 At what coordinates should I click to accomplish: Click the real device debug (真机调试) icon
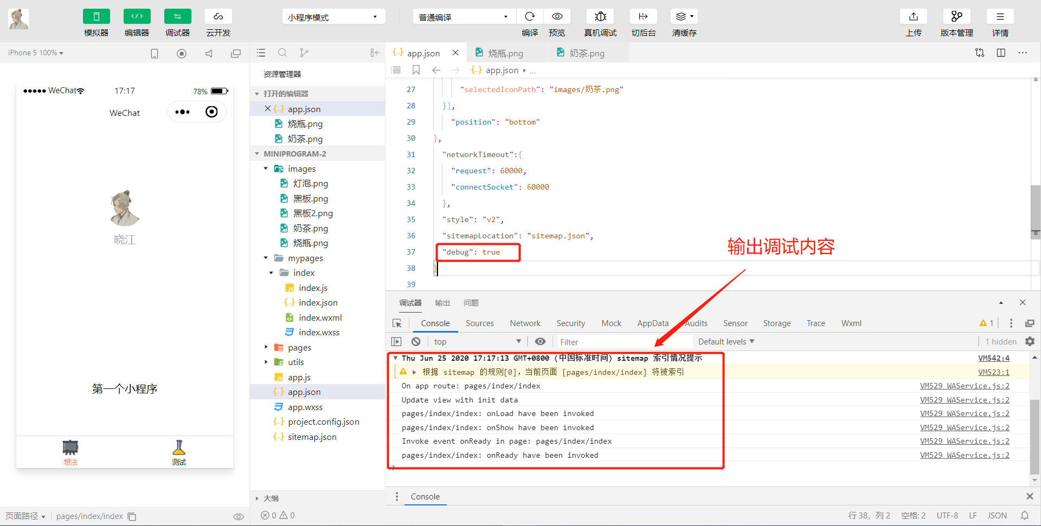point(600,16)
